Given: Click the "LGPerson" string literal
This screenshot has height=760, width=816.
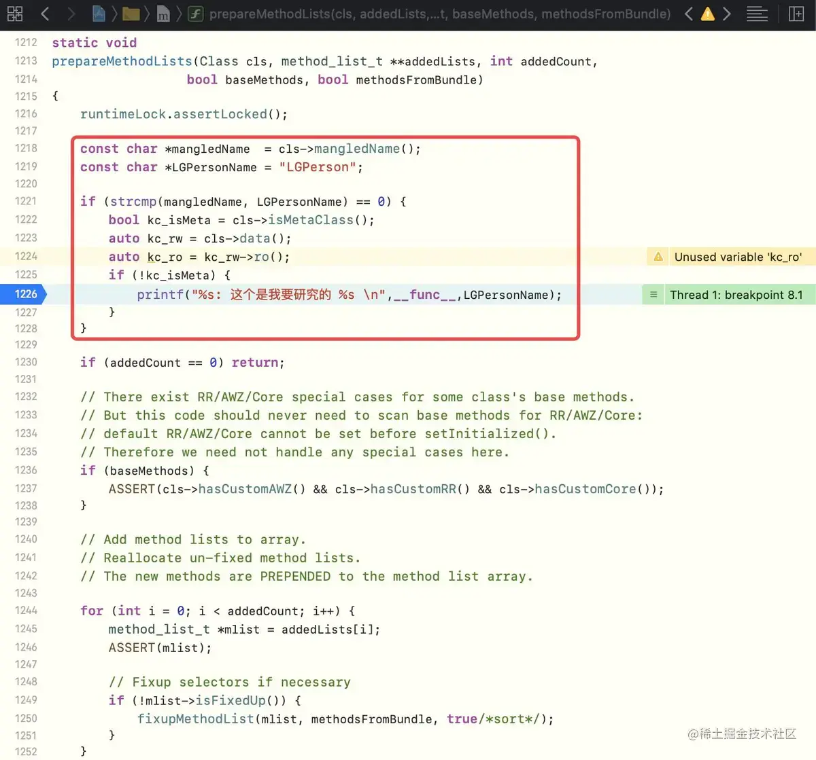Looking at the screenshot, I should click(x=318, y=167).
